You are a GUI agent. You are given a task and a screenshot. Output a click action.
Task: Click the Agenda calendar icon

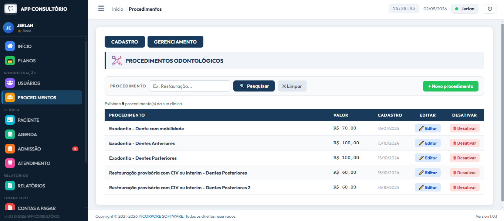pos(10,134)
